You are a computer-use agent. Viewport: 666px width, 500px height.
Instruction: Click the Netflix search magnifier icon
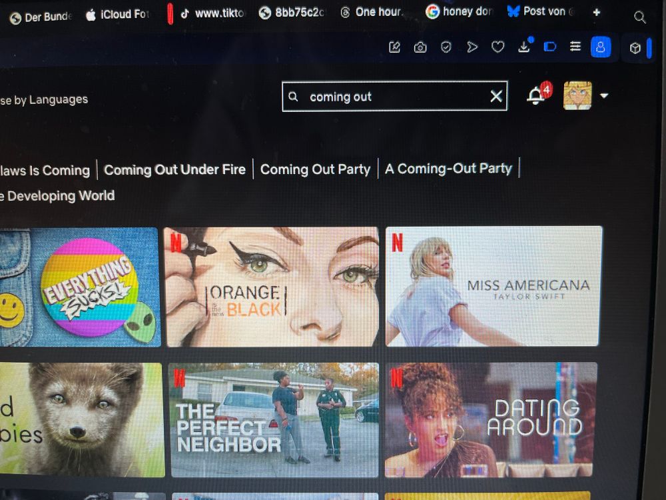point(293,97)
